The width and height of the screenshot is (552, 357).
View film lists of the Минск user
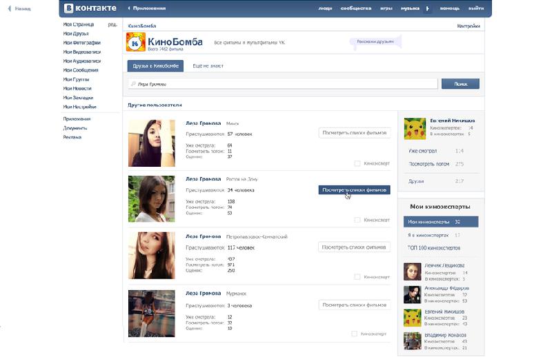click(355, 132)
